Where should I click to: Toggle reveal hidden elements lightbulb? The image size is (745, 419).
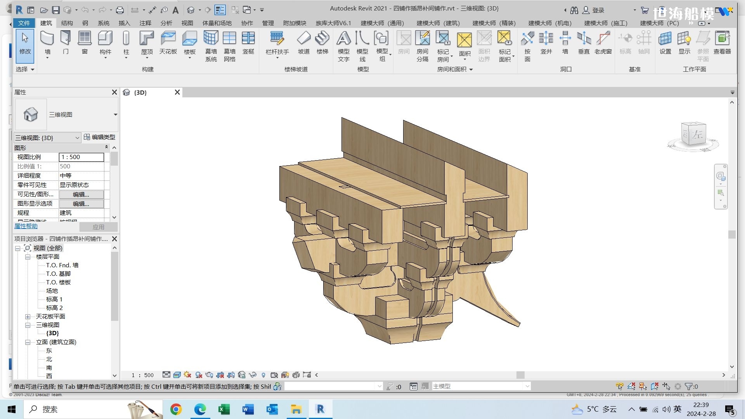(x=263, y=375)
